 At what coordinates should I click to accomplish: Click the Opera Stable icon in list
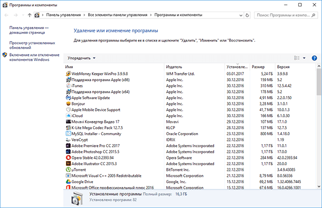pyautogui.click(x=68, y=158)
